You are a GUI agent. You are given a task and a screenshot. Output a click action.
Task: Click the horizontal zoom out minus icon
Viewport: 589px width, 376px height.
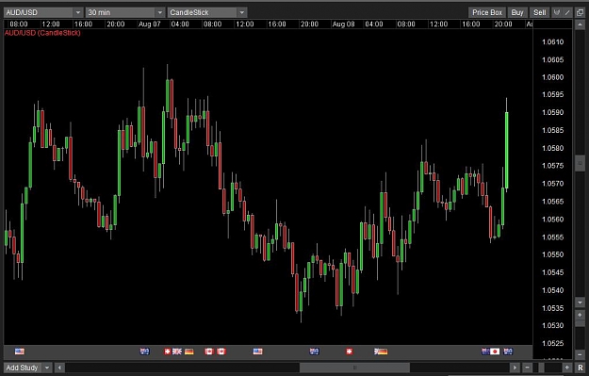point(528,368)
